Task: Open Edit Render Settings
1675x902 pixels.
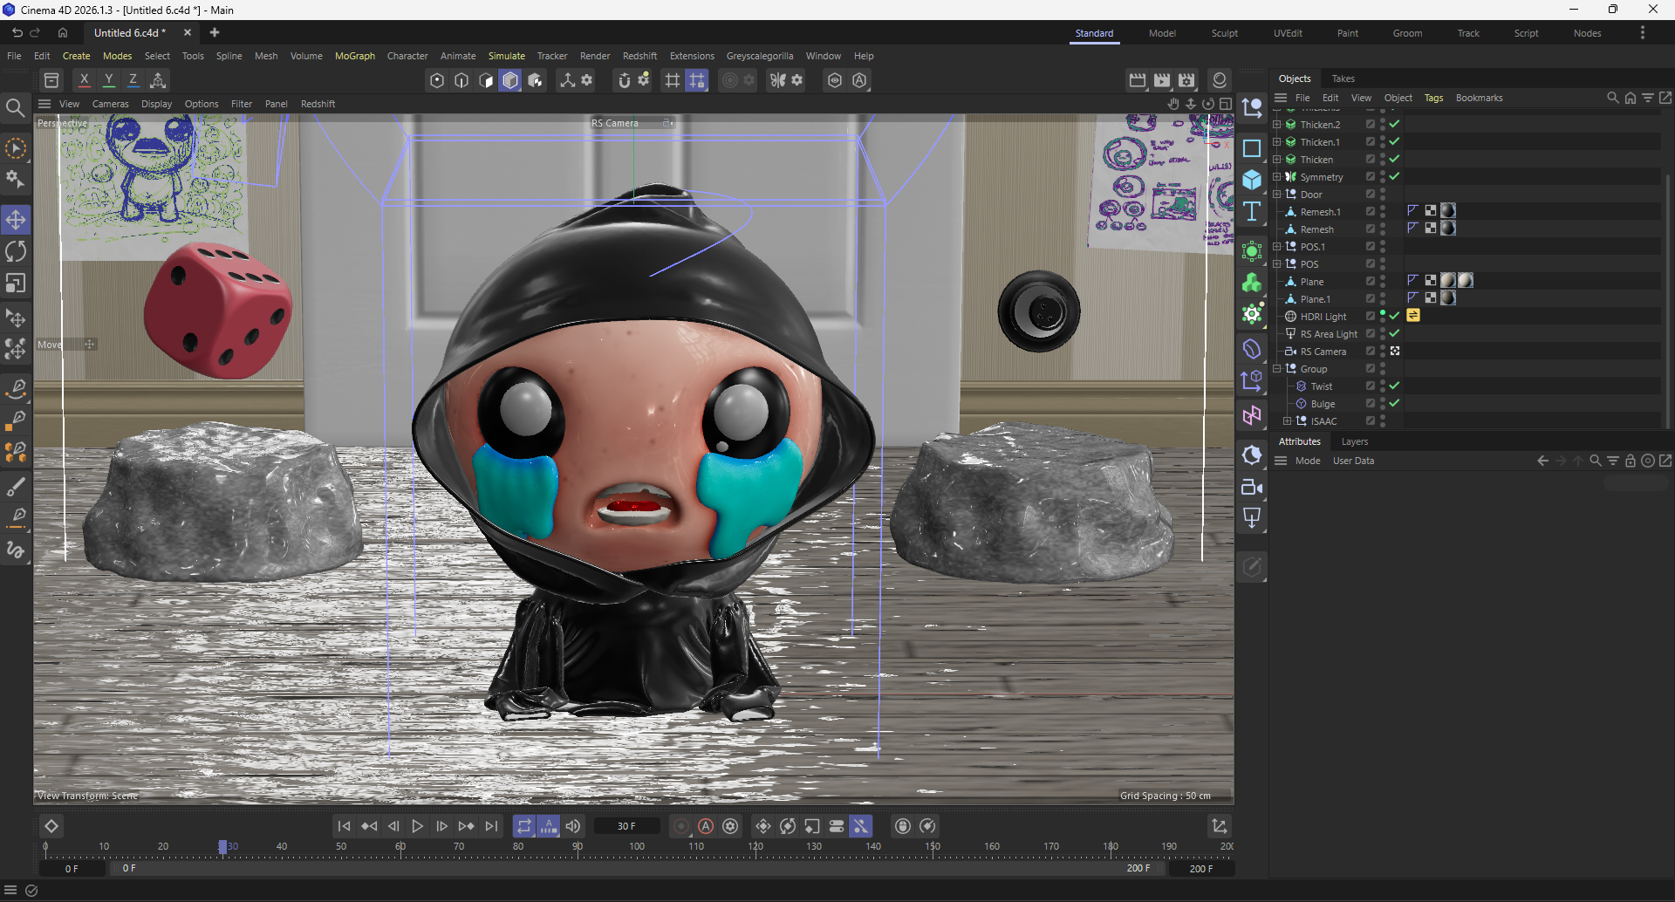Action: point(1186,80)
